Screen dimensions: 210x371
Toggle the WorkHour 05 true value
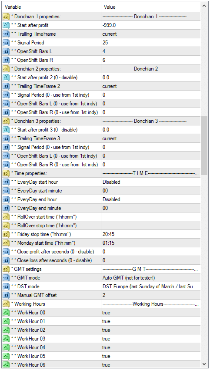(151, 356)
